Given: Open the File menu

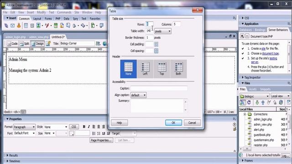Looking at the screenshot, I should pyautogui.click(x=5, y=12).
